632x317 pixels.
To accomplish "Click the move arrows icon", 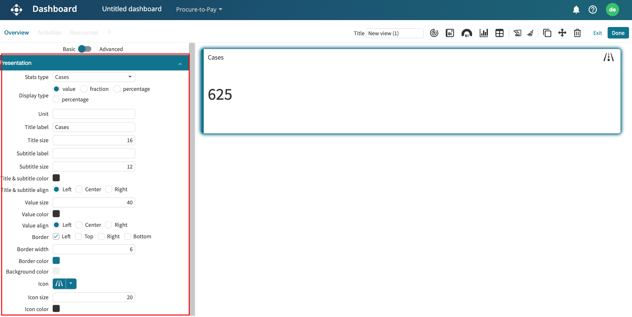I will [562, 33].
